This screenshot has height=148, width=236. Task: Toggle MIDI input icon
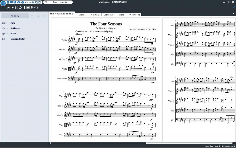click(36, 8)
